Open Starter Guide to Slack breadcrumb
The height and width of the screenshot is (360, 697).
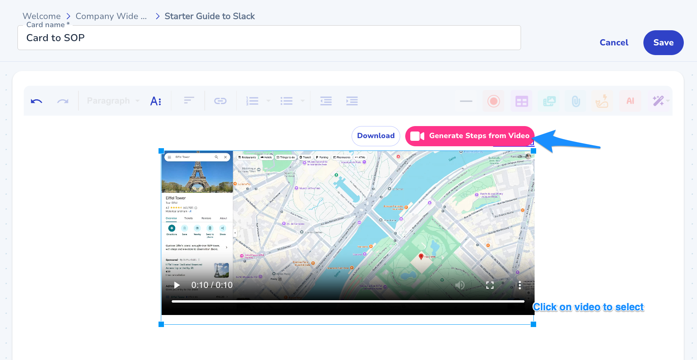pos(210,16)
